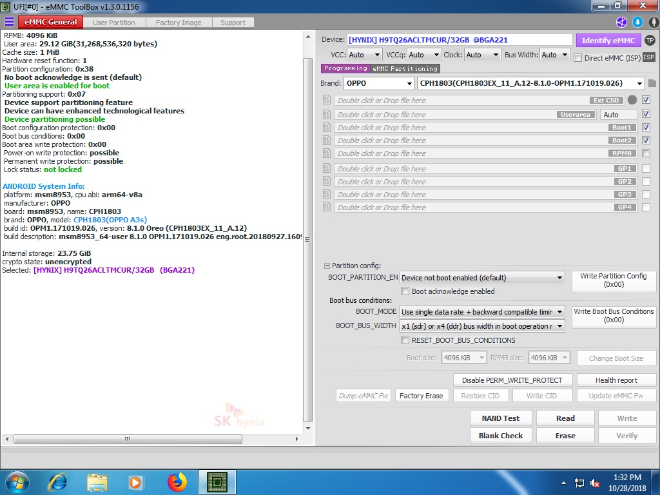Screen dimensions: 660x495
Task: Switch to User Partition tab
Action: click(114, 23)
